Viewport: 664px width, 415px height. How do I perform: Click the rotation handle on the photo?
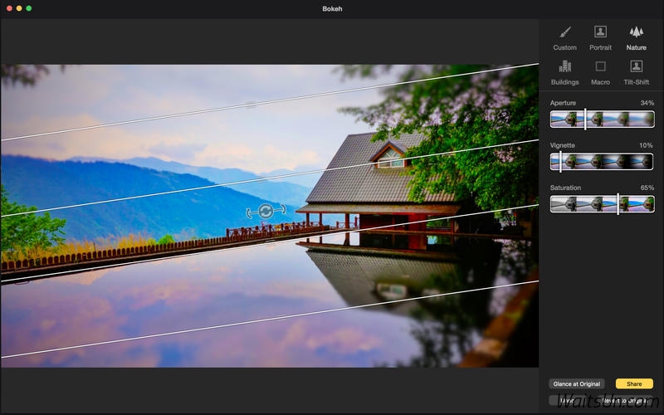coord(266,211)
